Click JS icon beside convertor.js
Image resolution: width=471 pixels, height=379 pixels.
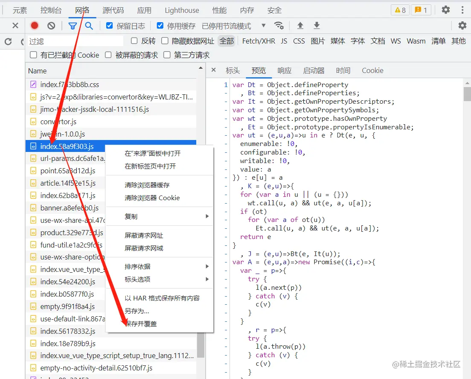[x=33, y=122]
